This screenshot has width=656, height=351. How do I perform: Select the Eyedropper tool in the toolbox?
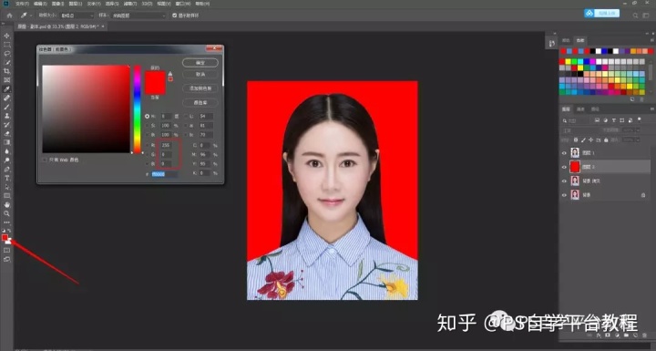tap(6, 88)
